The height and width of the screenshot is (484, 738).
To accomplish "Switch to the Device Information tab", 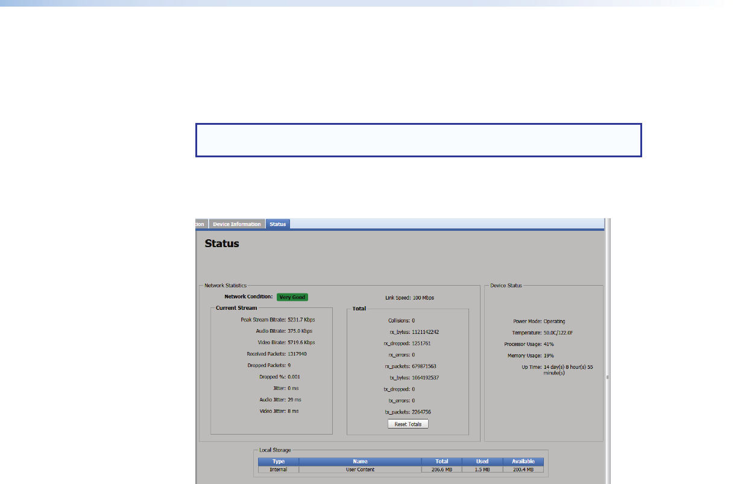I will [x=237, y=224].
